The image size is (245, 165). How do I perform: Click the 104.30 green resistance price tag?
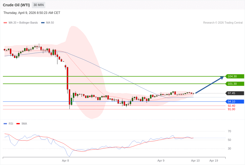point(234,76)
